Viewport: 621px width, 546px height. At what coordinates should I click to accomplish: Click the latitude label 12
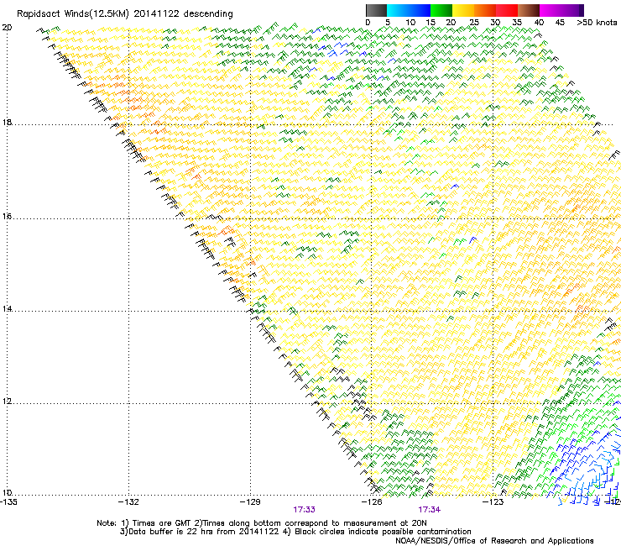[7, 402]
